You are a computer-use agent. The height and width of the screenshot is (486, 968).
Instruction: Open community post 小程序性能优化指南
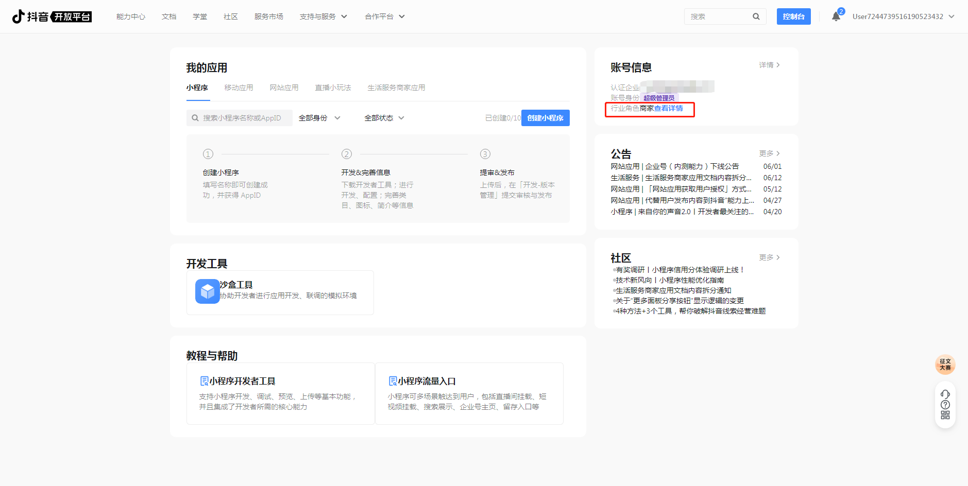coord(670,280)
